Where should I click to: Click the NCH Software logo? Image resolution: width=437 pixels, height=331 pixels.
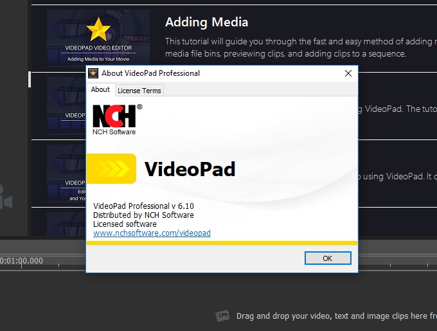tap(117, 120)
